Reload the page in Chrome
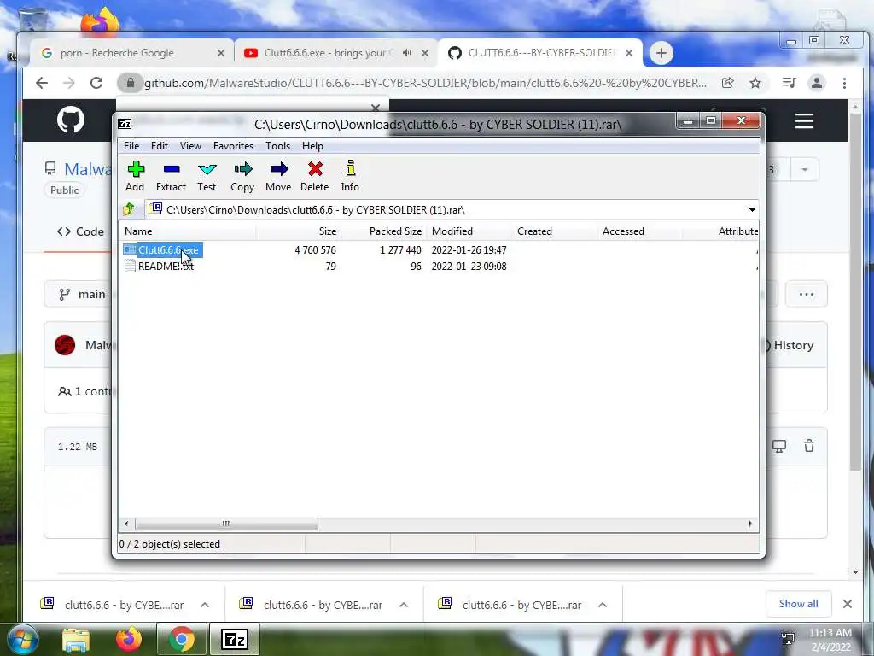The image size is (874, 656). pos(96,83)
